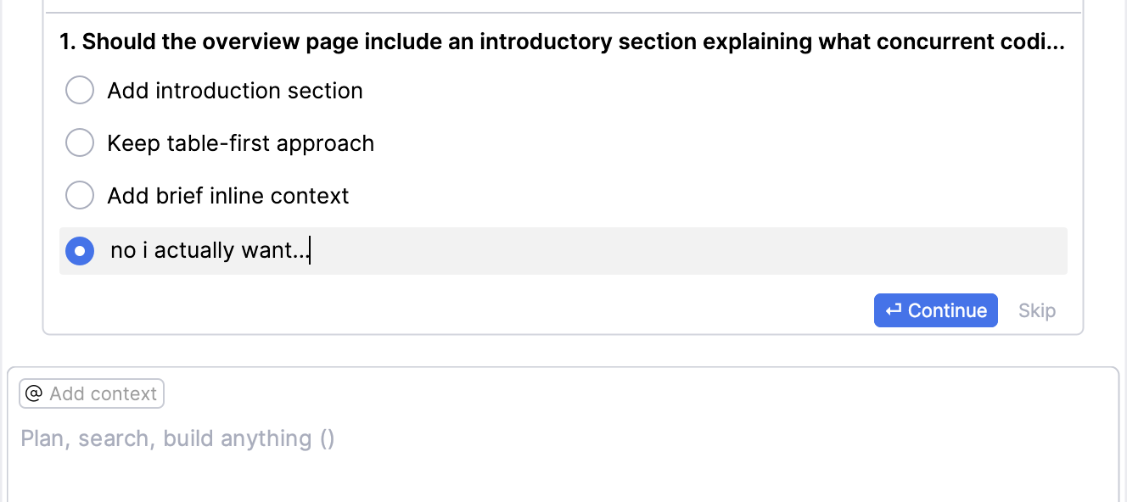1127x502 pixels.
Task: Click the "Add introduction section" option label
Action: point(234,90)
